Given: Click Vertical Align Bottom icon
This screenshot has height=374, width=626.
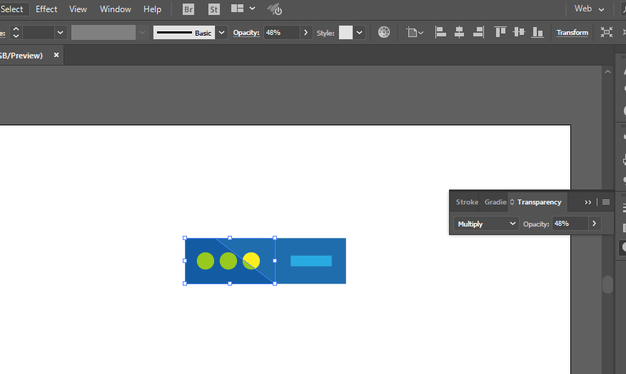Looking at the screenshot, I should (x=537, y=32).
